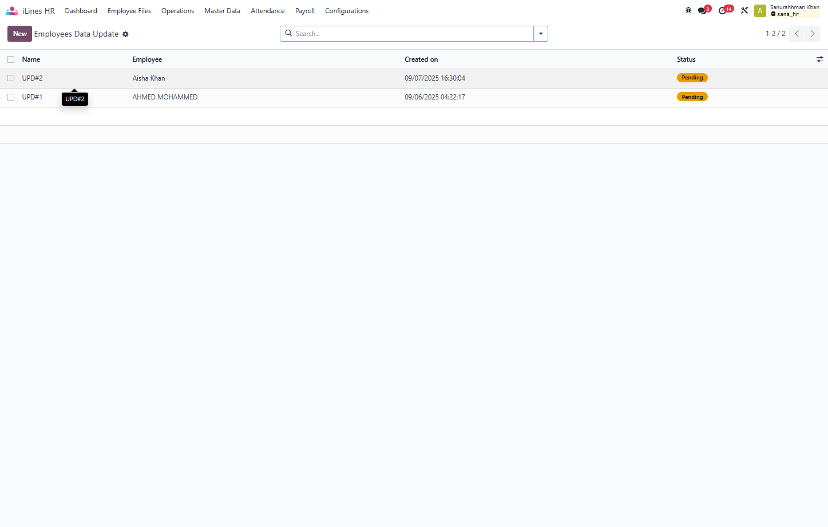Screen dimensions: 828x527
Task: Click the Employees Data Update breadcrumb title
Action: point(76,34)
